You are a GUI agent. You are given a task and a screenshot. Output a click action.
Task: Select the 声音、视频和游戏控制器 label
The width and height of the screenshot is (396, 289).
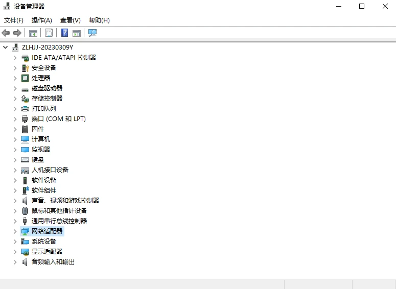(x=65, y=201)
